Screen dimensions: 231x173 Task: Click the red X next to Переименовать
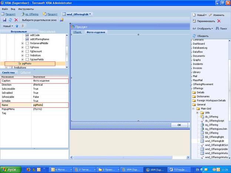click(219, 21)
